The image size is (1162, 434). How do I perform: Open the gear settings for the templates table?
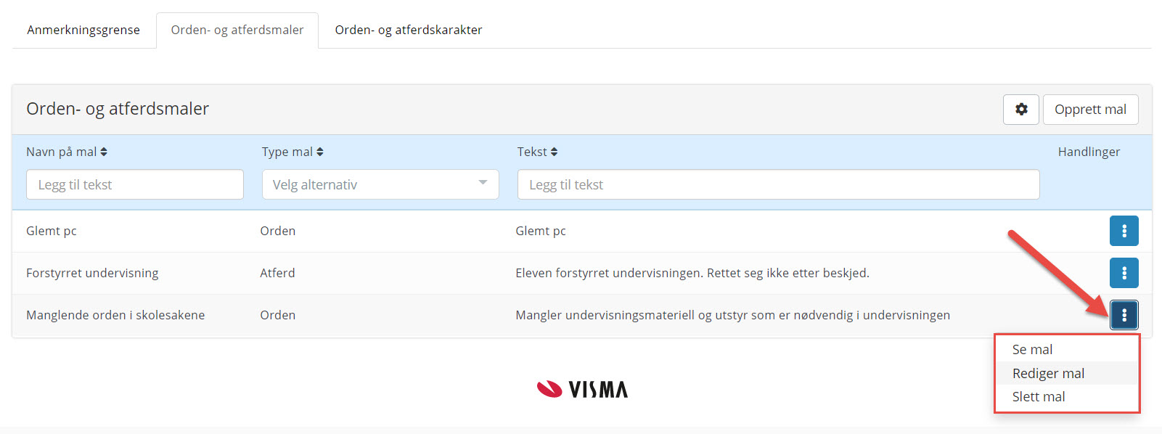click(x=1020, y=110)
